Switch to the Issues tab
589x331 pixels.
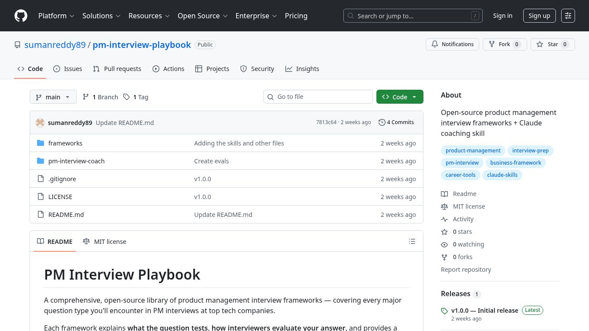tap(68, 69)
